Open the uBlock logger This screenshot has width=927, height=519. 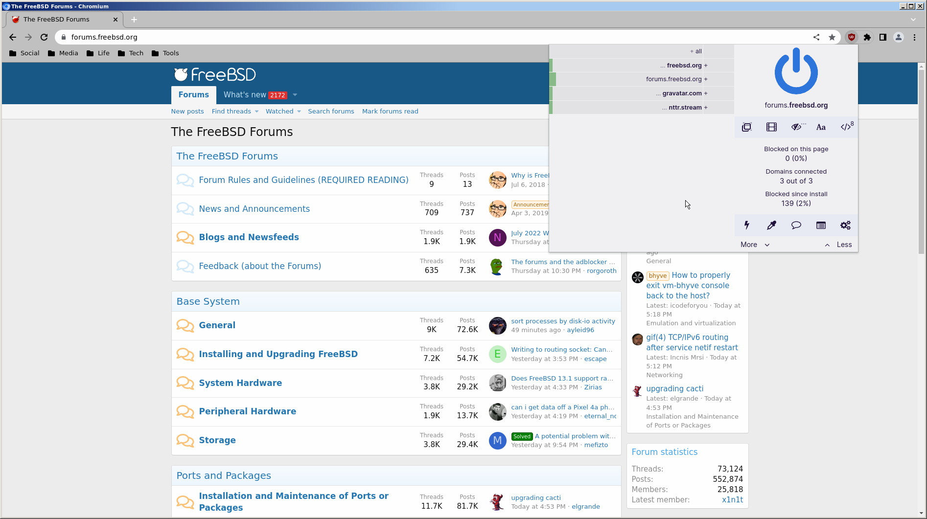pos(821,226)
